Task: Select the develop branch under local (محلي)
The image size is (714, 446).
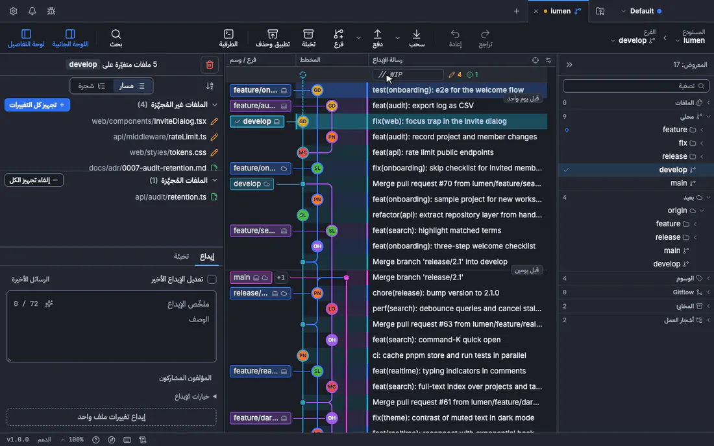Action: [635, 170]
